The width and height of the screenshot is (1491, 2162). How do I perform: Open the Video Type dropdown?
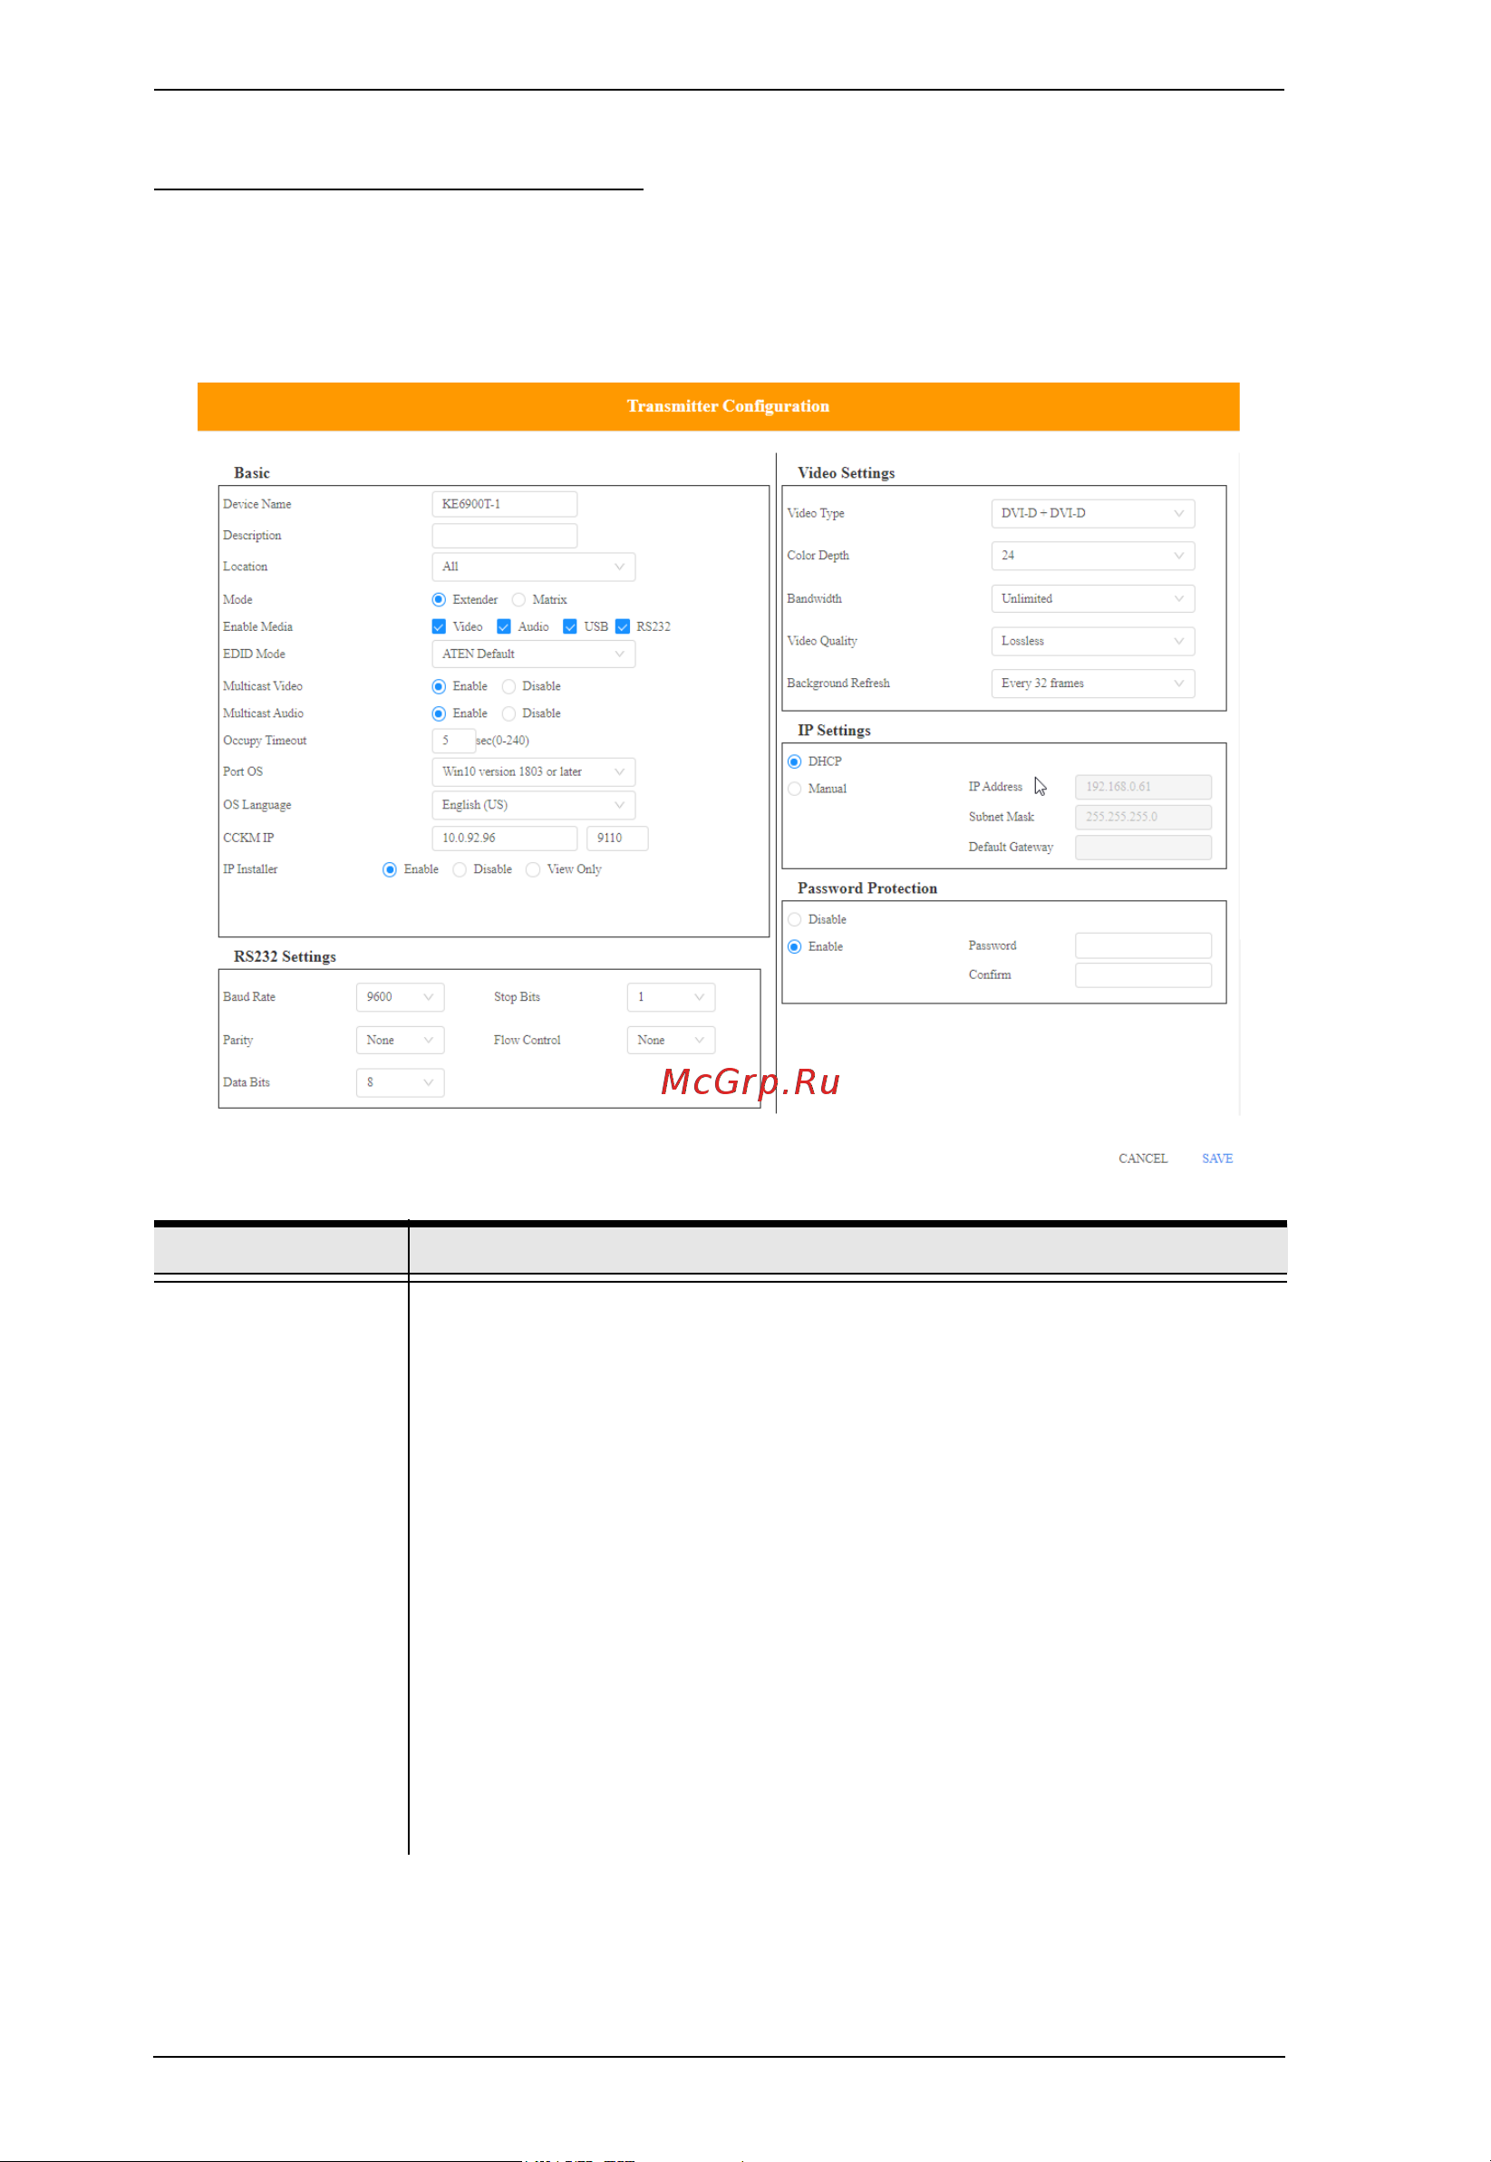[x=1093, y=514]
